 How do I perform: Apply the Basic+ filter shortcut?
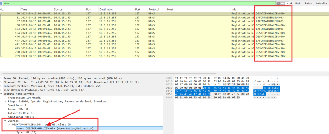click(308, 3)
